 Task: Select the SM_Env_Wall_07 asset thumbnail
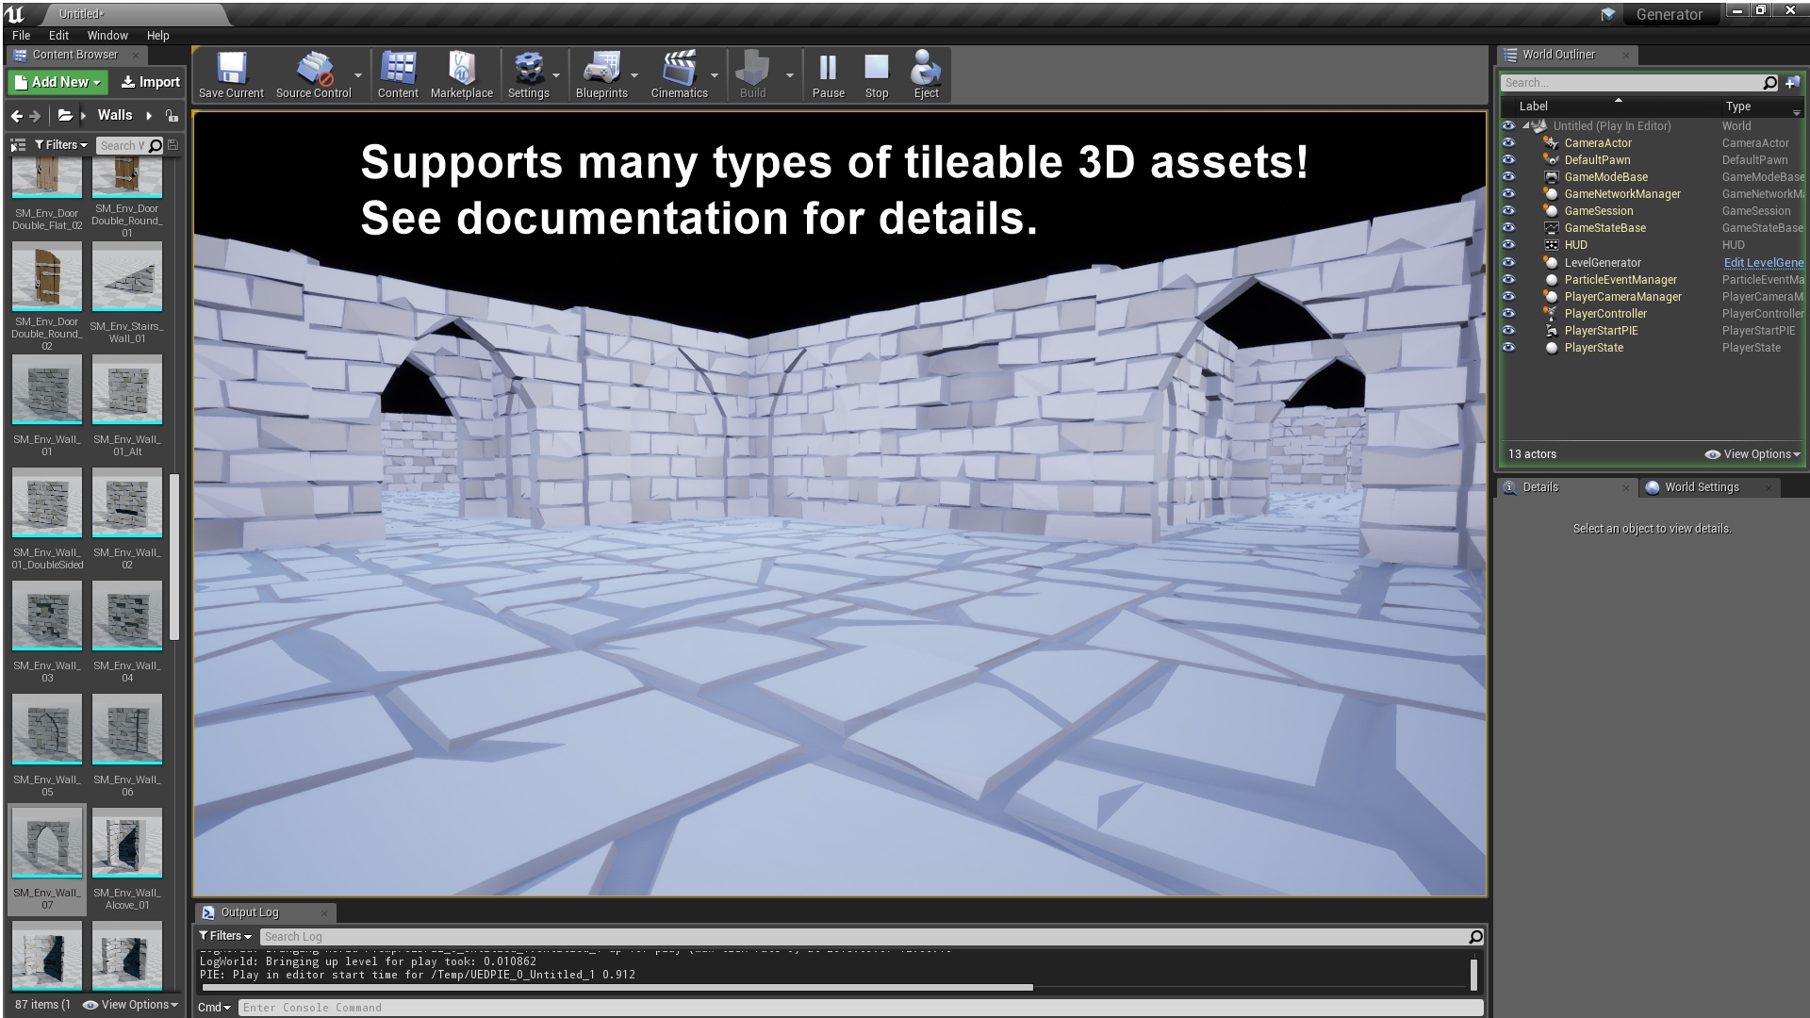point(46,842)
